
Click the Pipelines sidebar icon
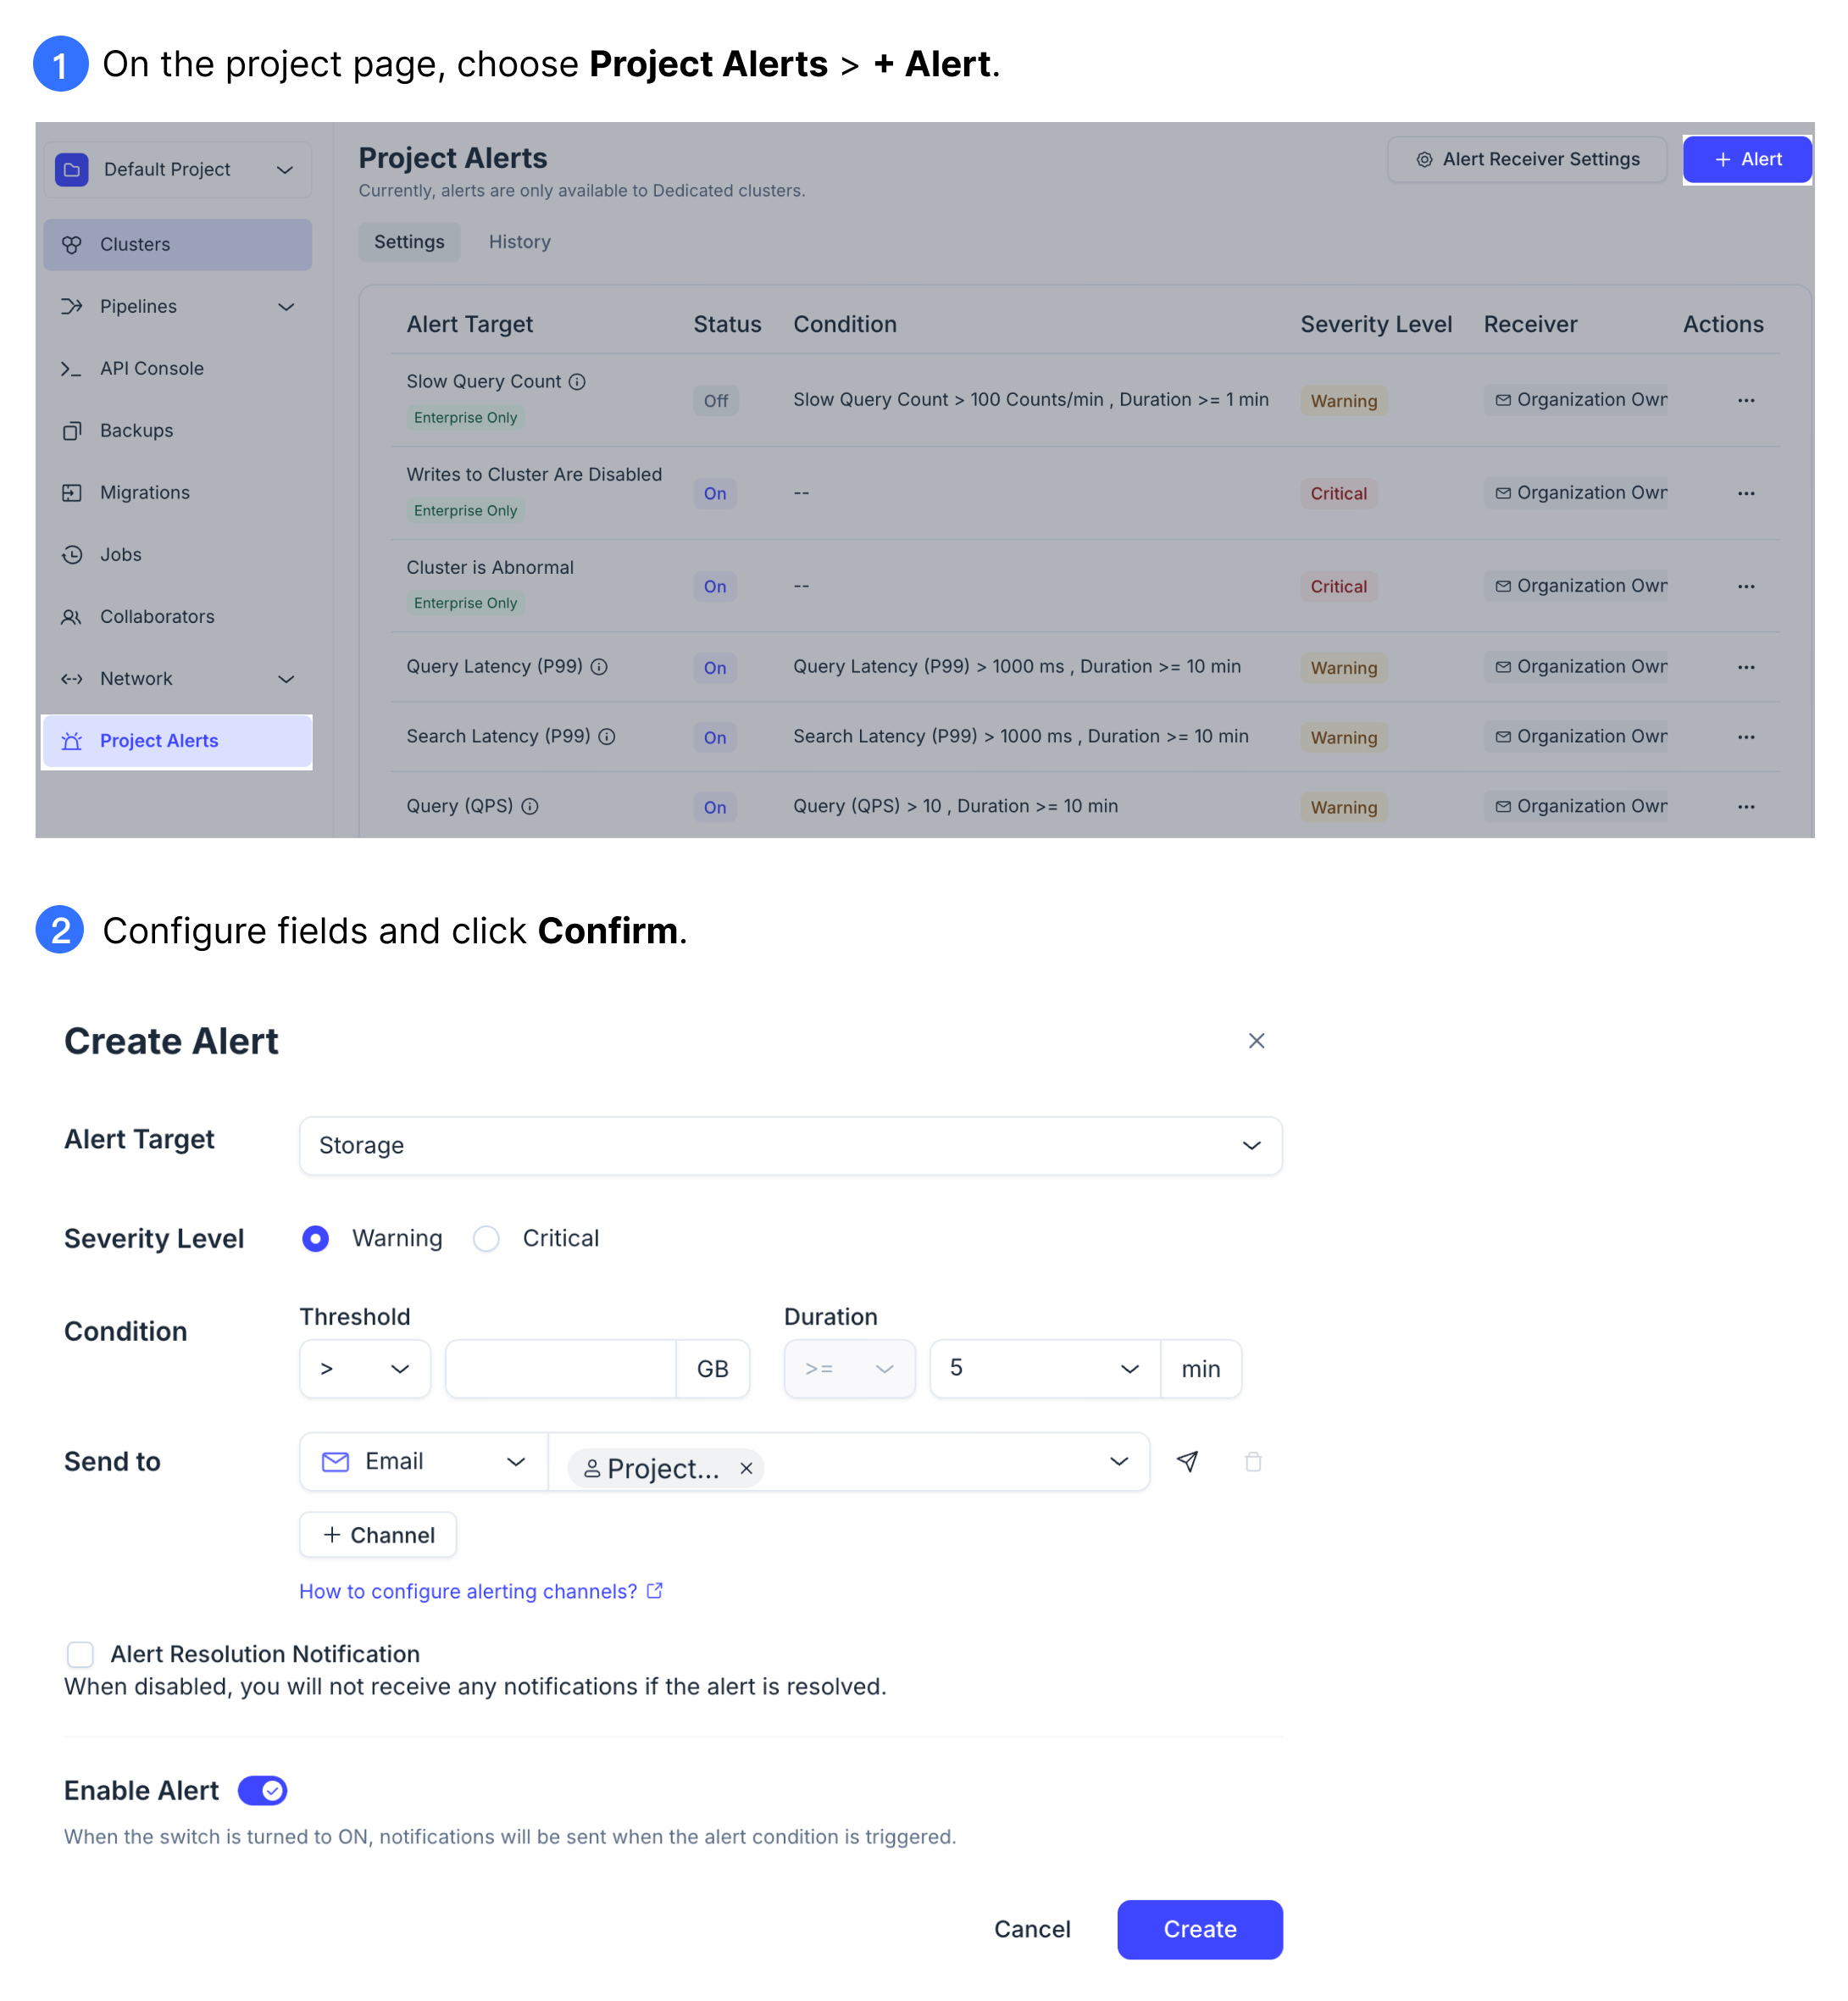pos(69,307)
